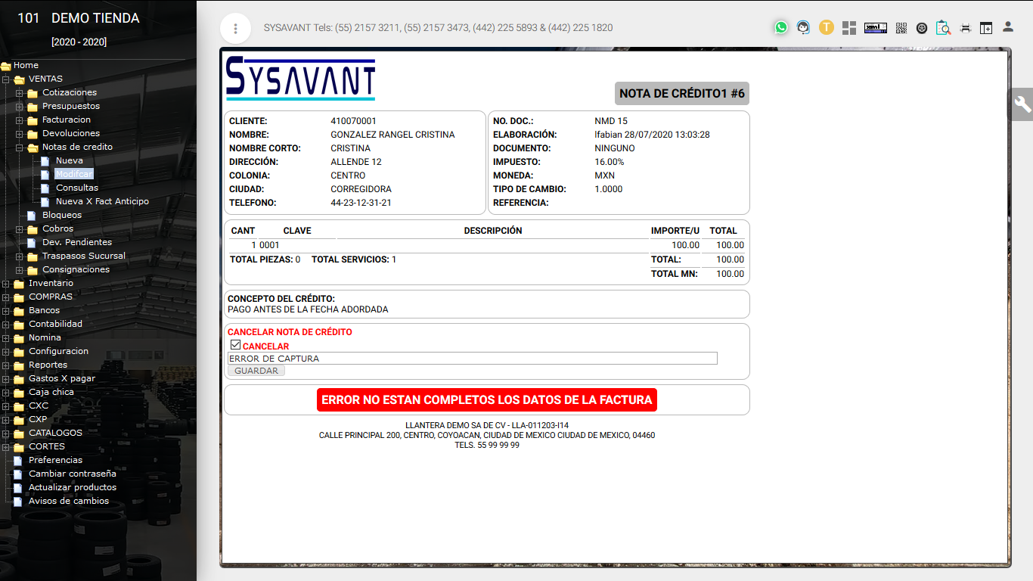This screenshot has height=581, width=1033.
Task: Open the WhatsApp contact icon
Action: (780, 28)
